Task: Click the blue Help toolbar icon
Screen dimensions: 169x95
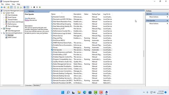Action: click(25, 7)
